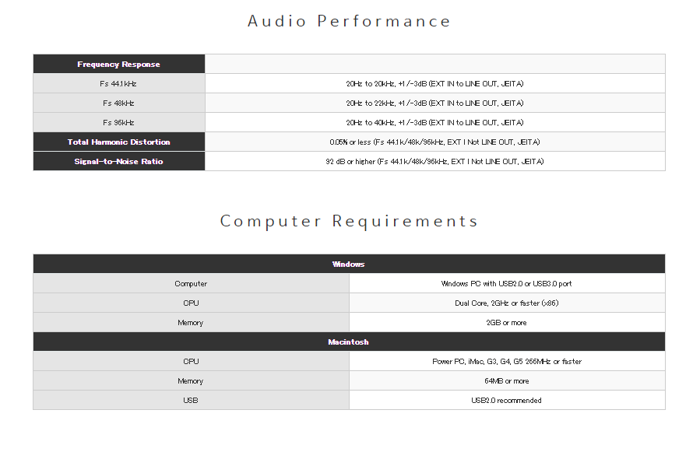Click the Fs 44.1kHz row label
Screen dimensions: 700x452
pos(119,83)
